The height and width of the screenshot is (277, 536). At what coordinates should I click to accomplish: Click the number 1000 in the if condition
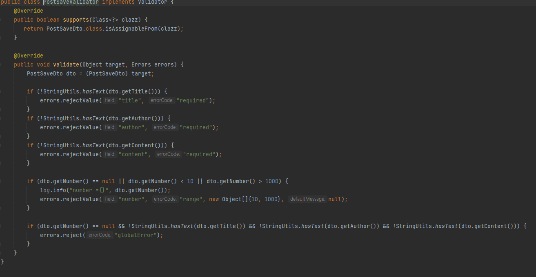click(271, 181)
